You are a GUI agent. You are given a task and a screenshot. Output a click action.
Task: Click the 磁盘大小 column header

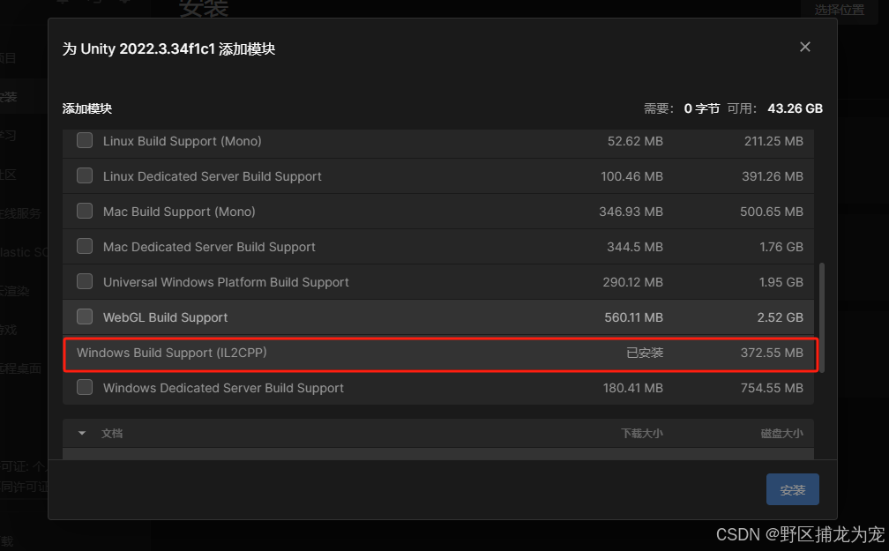781,434
